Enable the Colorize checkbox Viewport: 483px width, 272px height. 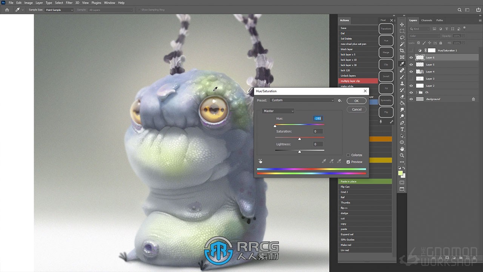click(x=348, y=155)
